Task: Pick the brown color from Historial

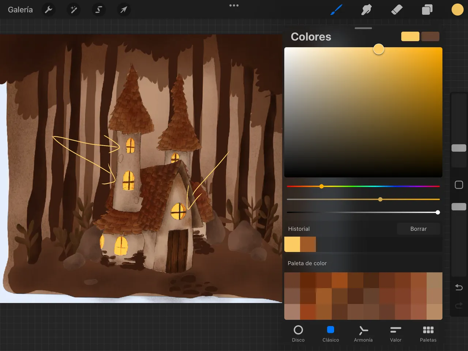Action: coord(308,244)
